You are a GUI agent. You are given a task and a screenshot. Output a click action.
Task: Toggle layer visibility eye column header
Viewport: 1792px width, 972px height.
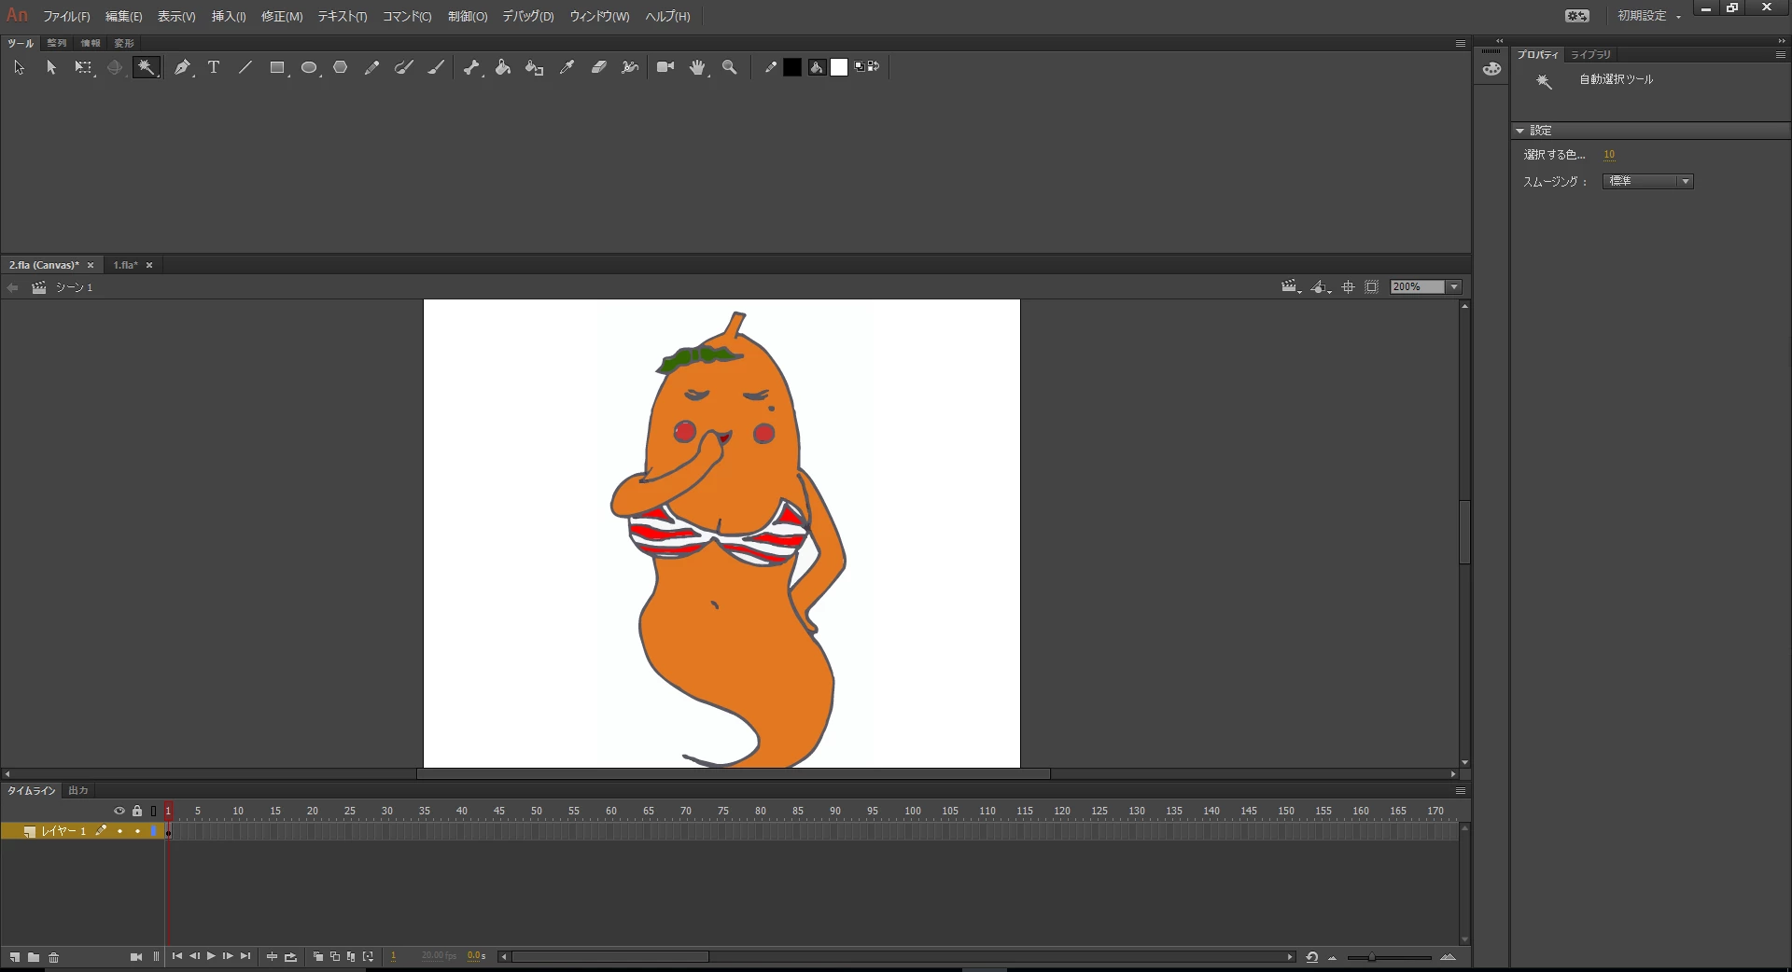(x=119, y=811)
